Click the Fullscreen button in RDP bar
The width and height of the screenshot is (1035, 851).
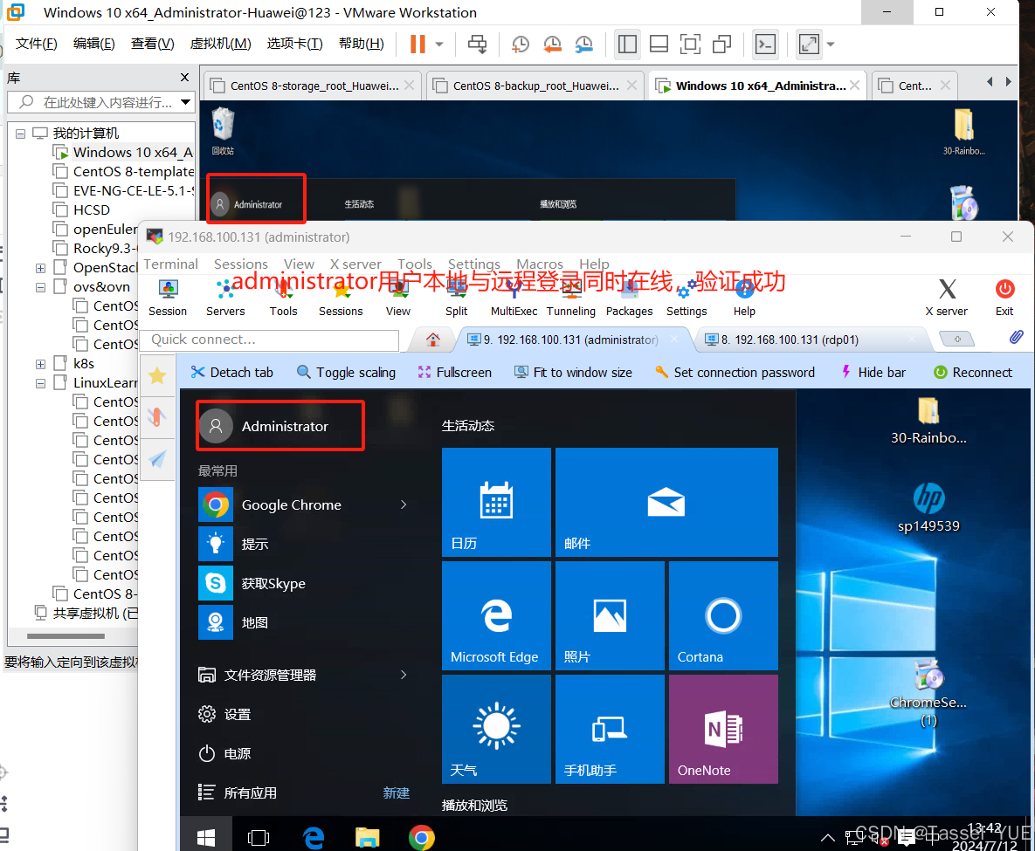point(455,372)
